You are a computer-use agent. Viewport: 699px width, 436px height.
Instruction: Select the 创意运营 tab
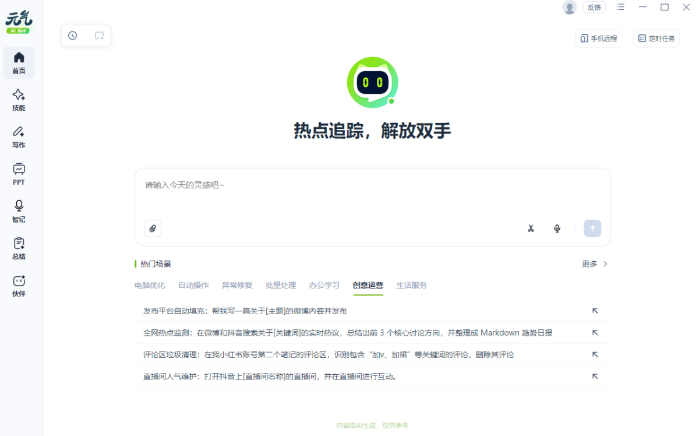(368, 286)
